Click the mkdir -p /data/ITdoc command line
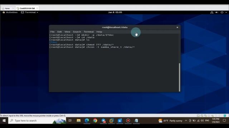This screenshot has height=128, width=229. click(x=81, y=35)
